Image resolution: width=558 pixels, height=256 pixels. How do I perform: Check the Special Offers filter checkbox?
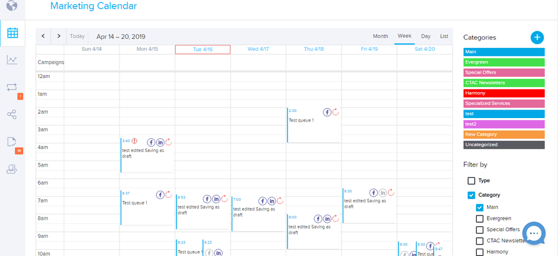[x=480, y=230]
